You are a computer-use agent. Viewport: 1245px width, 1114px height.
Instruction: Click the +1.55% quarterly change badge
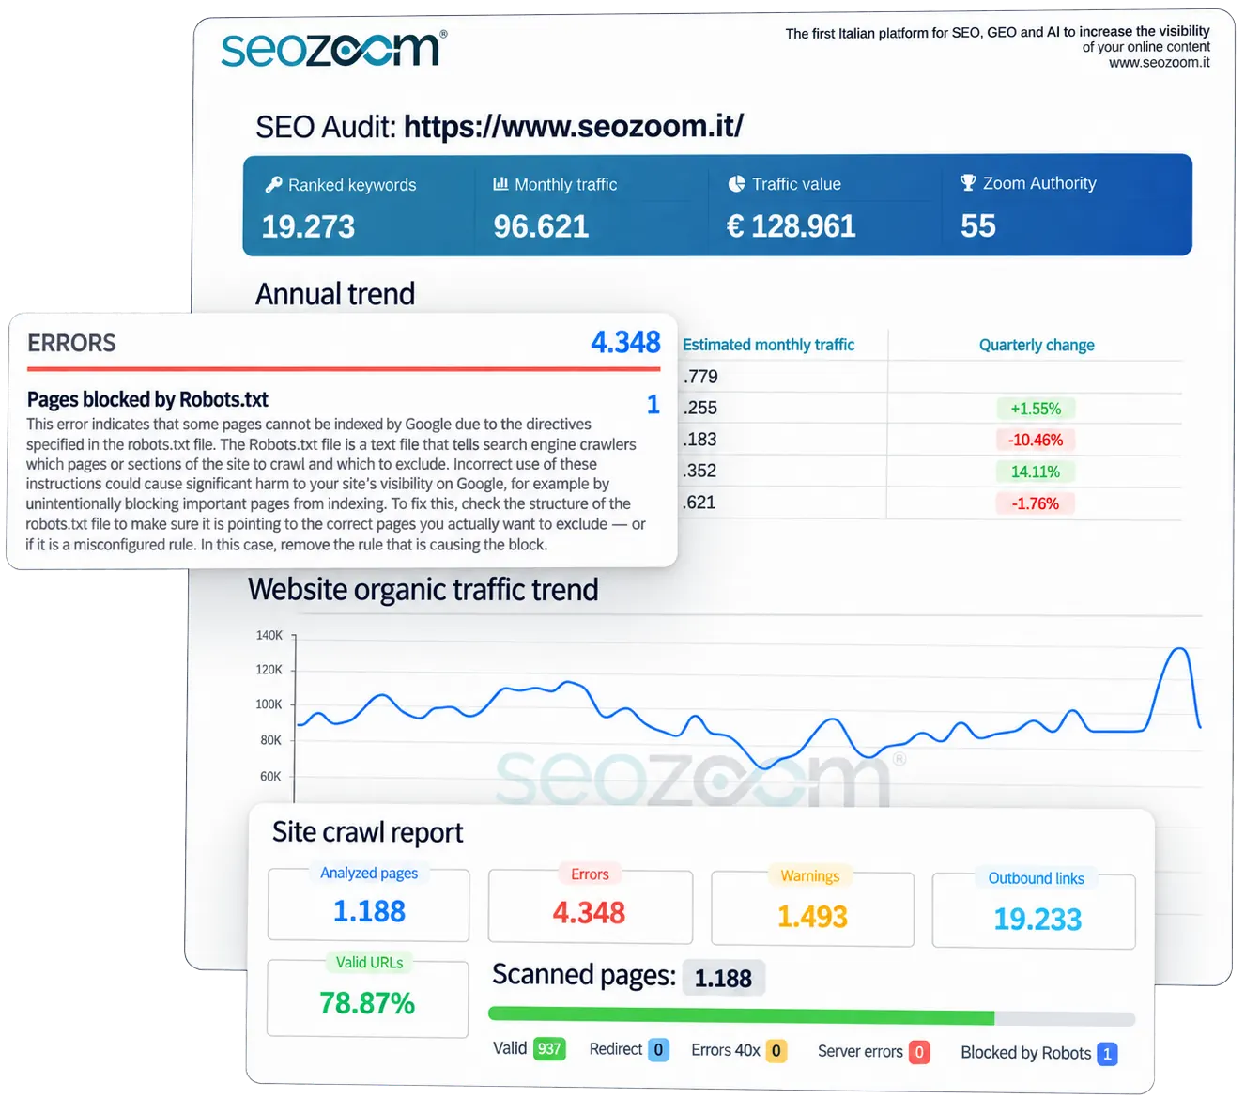[x=1036, y=409]
